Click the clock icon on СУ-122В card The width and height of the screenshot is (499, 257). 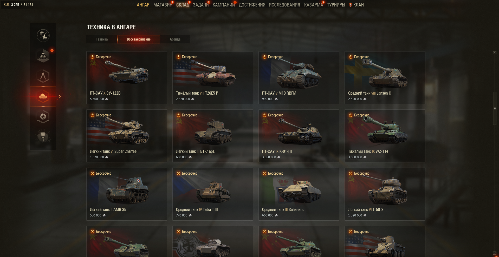92,57
